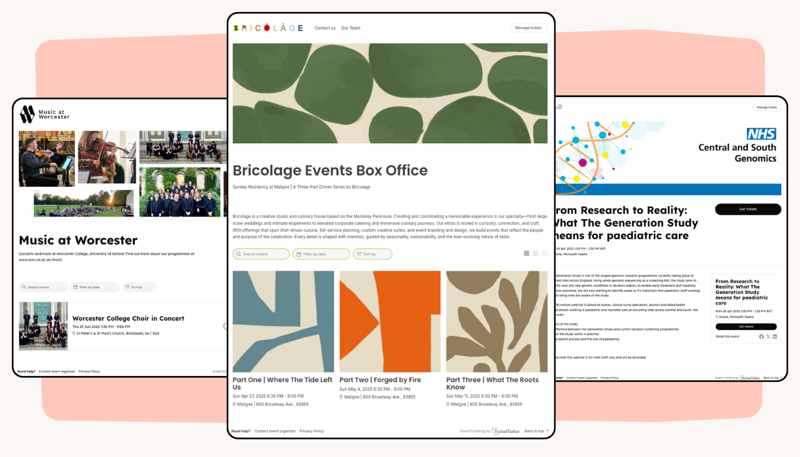Image resolution: width=800 pixels, height=457 pixels.
Task: Click Manage tickets on Bricolage page
Action: 528,26
